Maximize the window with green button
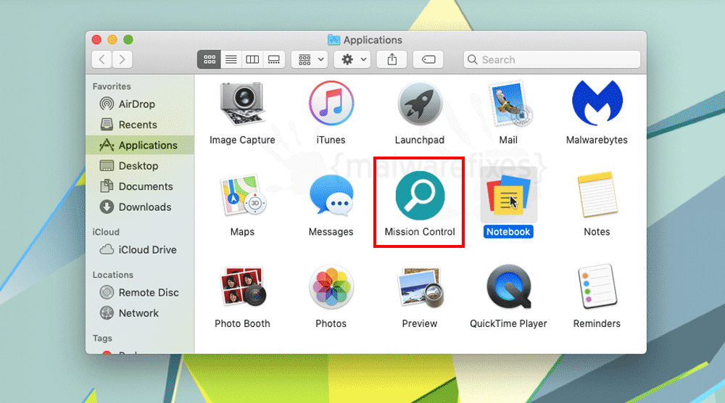725x403 pixels. pyautogui.click(x=128, y=40)
